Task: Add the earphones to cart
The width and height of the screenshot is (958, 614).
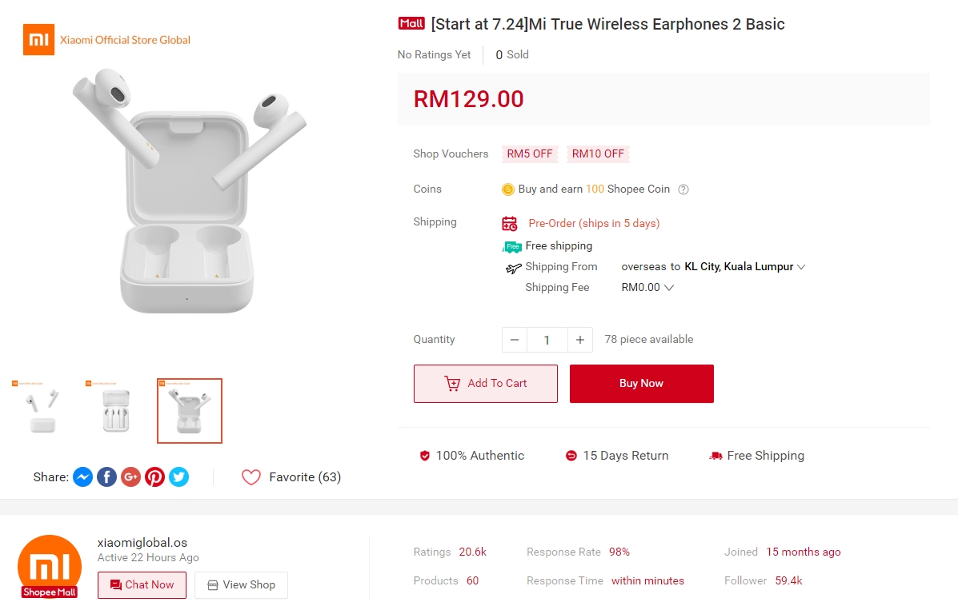Action: coord(485,384)
